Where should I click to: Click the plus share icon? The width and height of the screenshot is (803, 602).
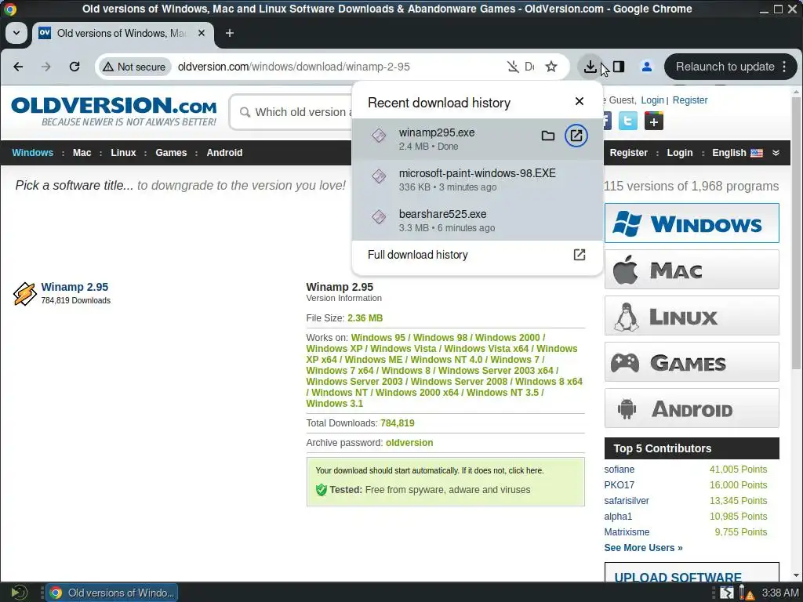tap(654, 121)
